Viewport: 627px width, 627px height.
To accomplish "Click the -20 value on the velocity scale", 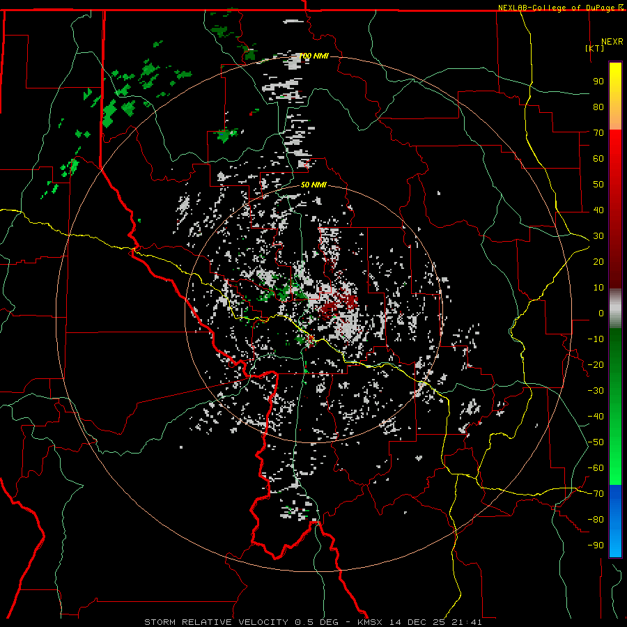I will point(596,365).
